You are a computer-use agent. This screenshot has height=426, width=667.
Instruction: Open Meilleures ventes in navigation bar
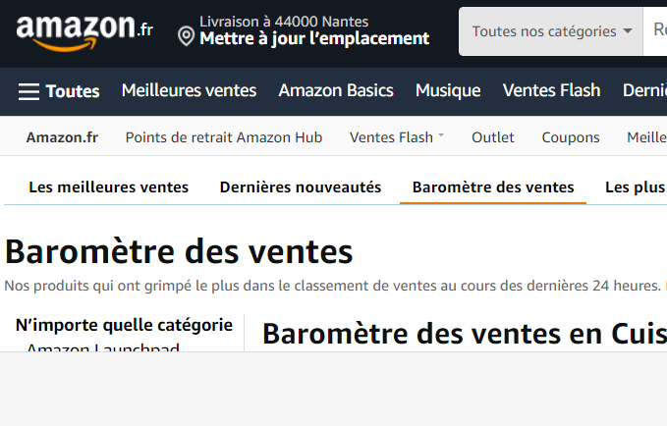(189, 90)
